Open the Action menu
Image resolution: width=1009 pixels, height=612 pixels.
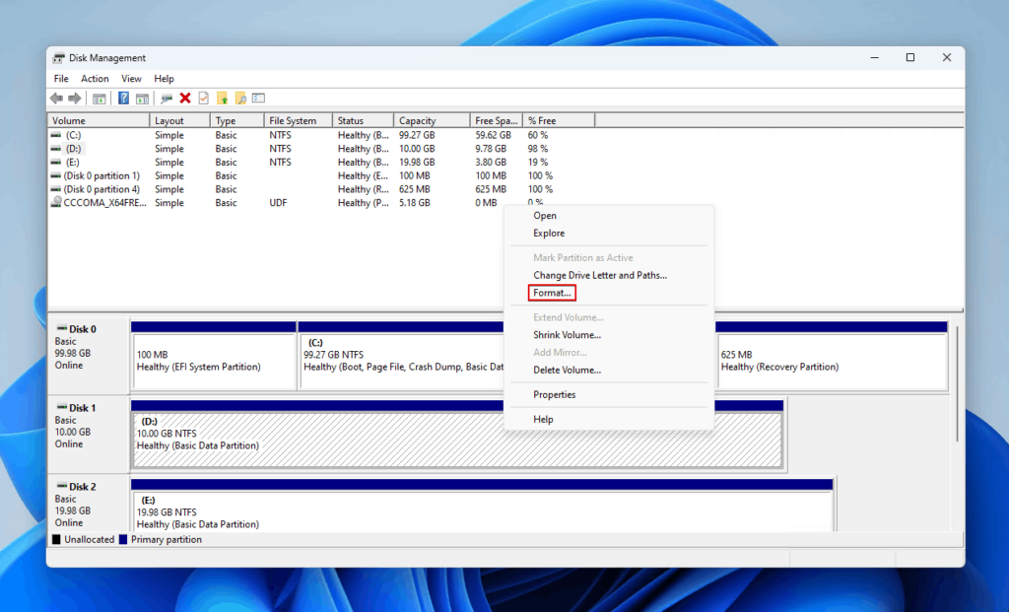(x=95, y=78)
